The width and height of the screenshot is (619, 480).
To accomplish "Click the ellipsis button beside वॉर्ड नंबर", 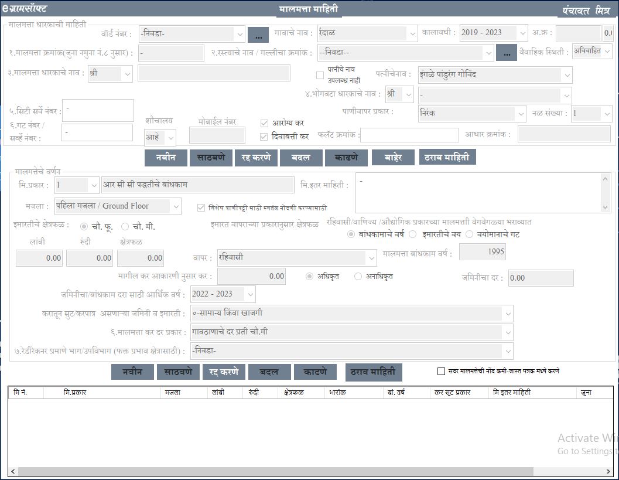I will coord(258,35).
